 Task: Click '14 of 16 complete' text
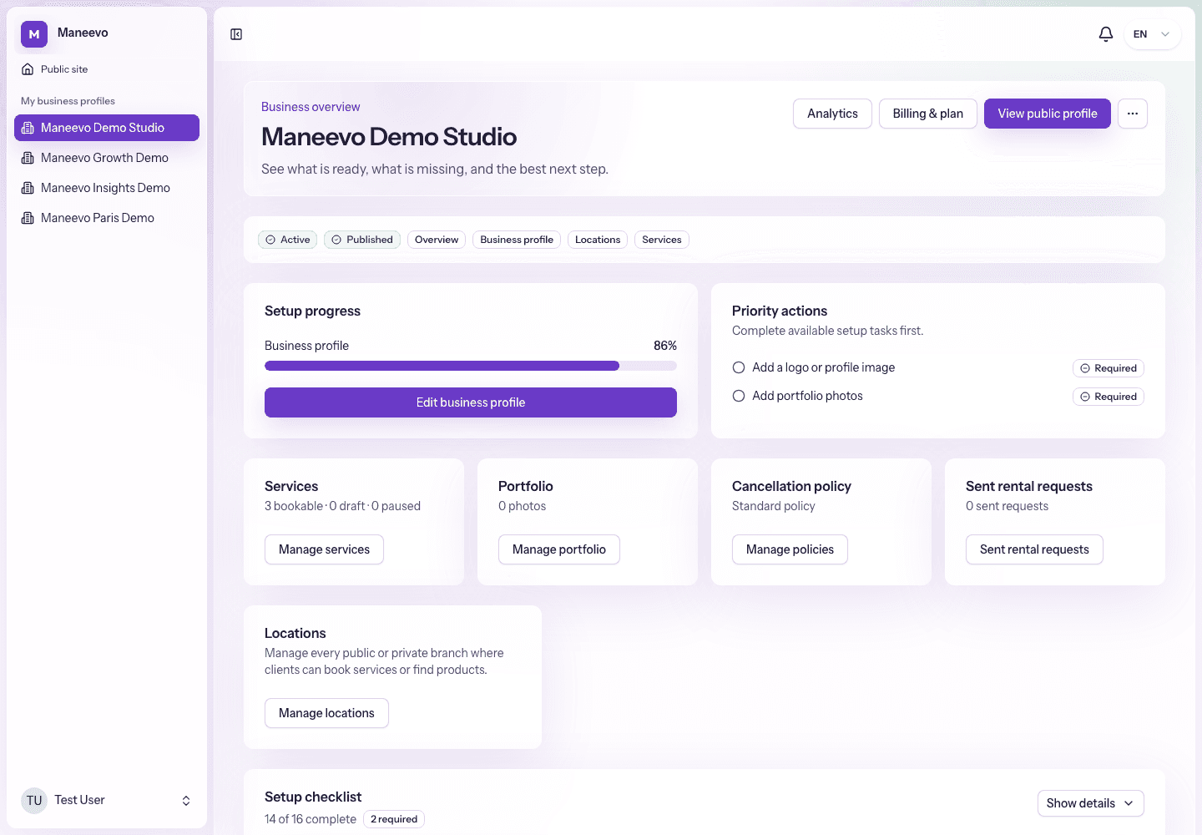pos(311,819)
